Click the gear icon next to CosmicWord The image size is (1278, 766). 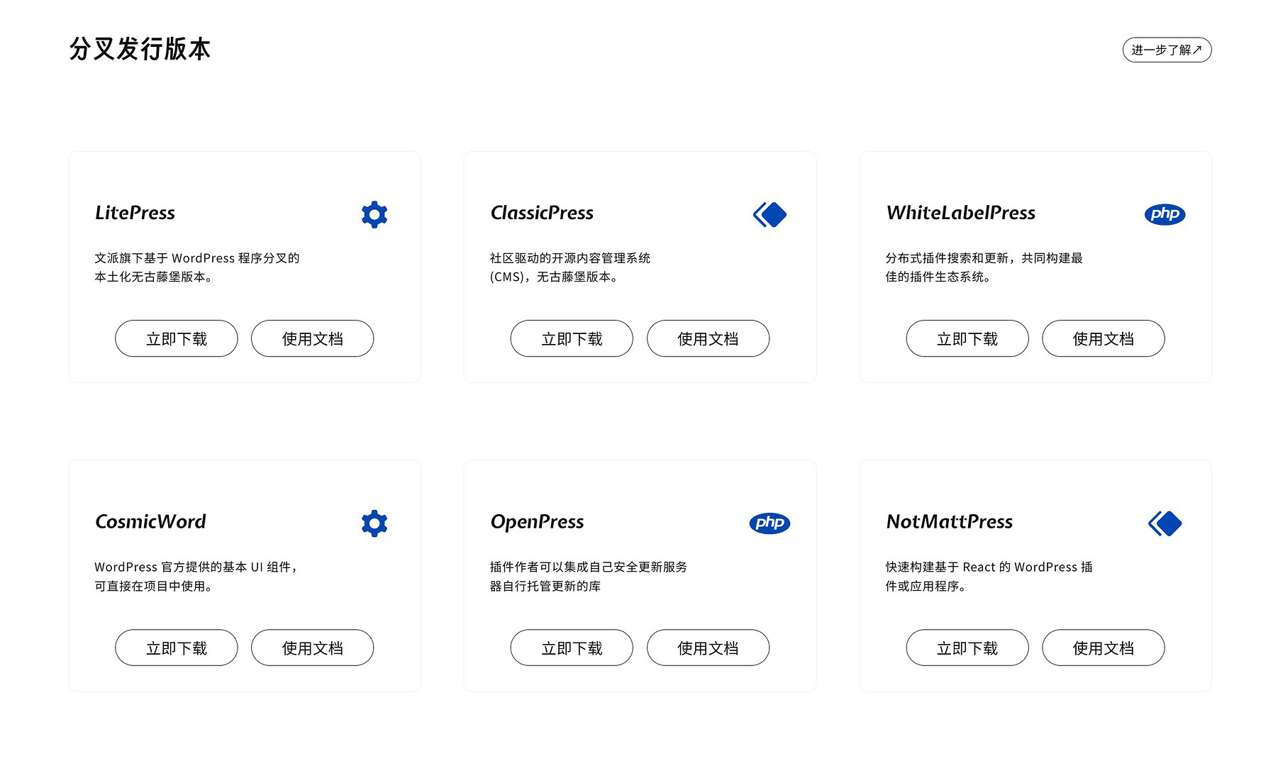[x=374, y=523]
